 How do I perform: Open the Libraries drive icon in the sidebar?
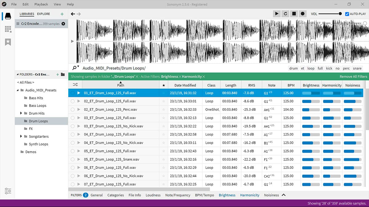[8, 16]
